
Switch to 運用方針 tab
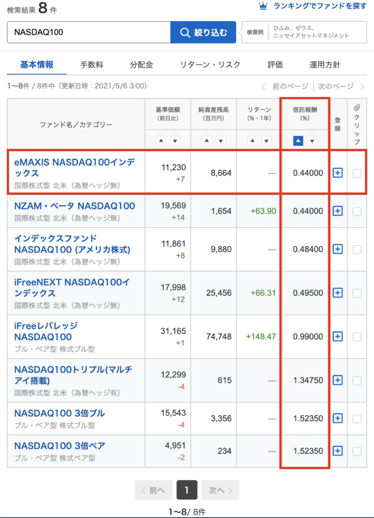[324, 65]
